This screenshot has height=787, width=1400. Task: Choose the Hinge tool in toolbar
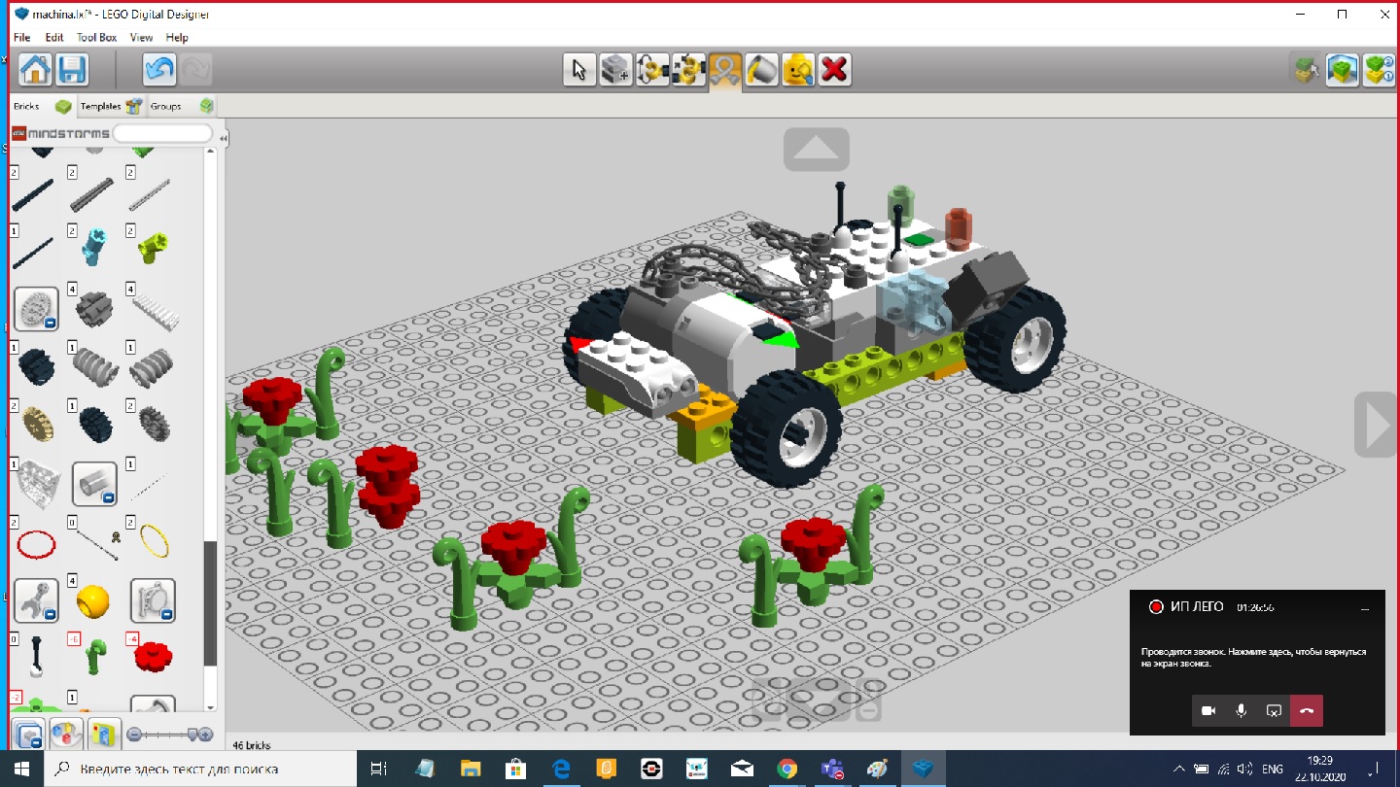pyautogui.click(x=652, y=70)
